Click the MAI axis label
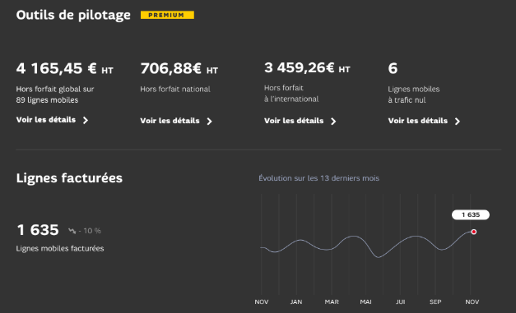Image resolution: width=516 pixels, height=313 pixels. pos(365,301)
